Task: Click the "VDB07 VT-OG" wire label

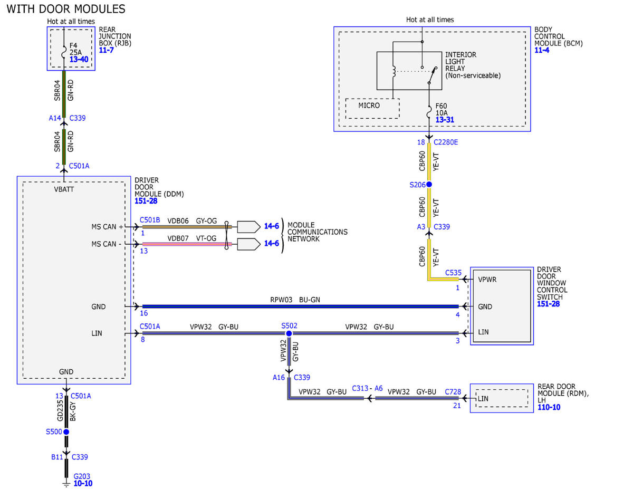Action: [192, 238]
